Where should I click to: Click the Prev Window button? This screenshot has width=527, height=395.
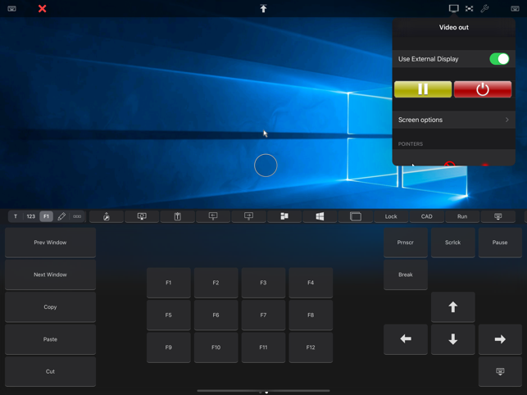click(x=51, y=243)
